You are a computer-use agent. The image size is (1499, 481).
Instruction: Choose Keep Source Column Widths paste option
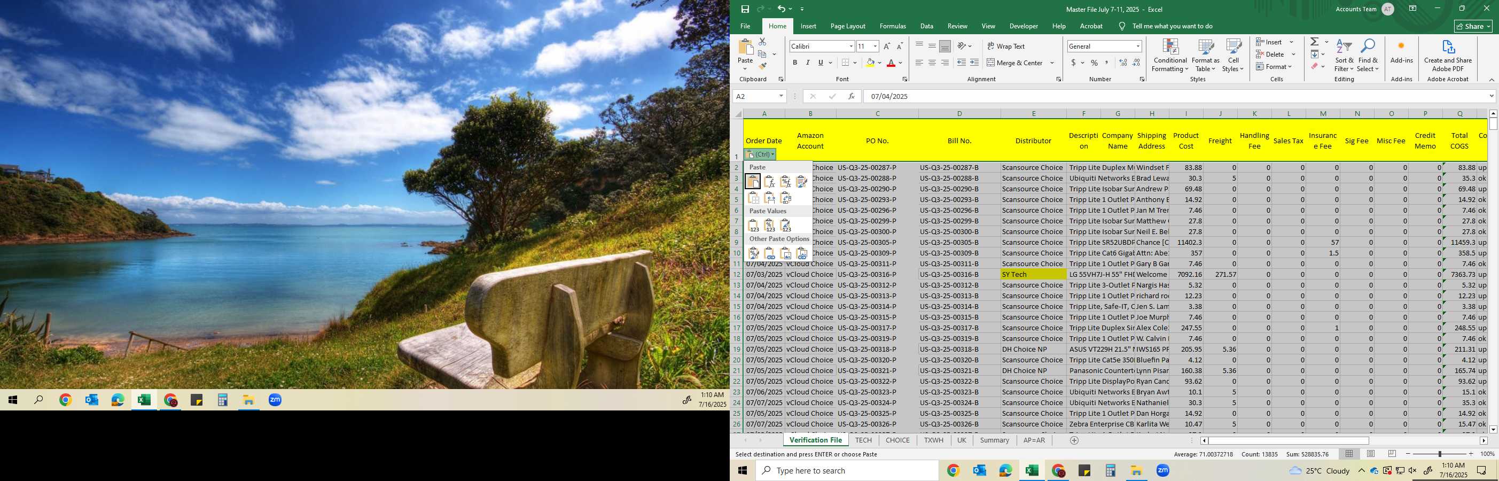tap(769, 198)
